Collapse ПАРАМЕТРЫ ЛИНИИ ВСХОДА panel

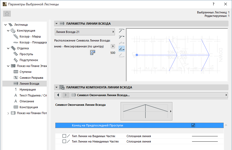56,24
